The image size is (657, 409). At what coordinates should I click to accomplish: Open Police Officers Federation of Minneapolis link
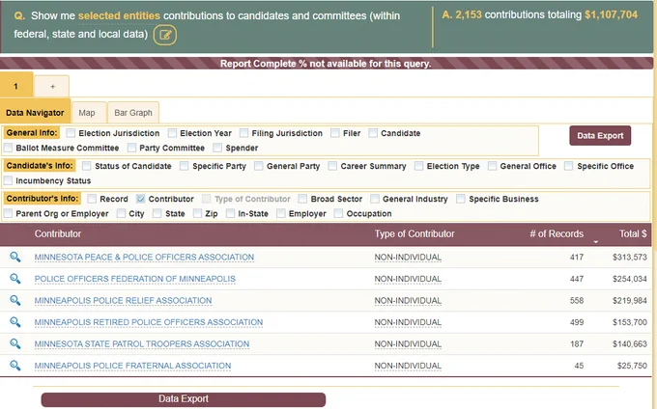135,279
